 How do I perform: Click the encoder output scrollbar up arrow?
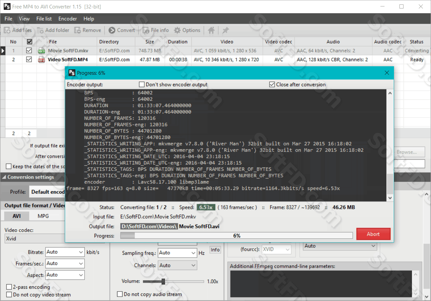390,93
